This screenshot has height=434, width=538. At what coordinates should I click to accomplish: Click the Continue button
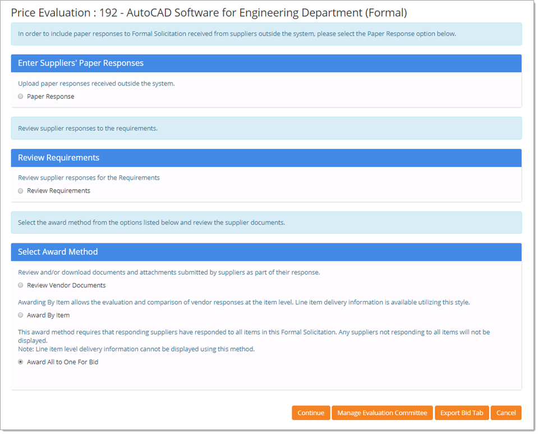click(x=311, y=413)
